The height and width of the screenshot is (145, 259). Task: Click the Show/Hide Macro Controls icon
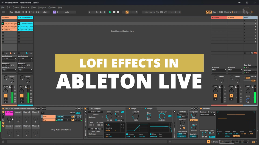[3, 112]
